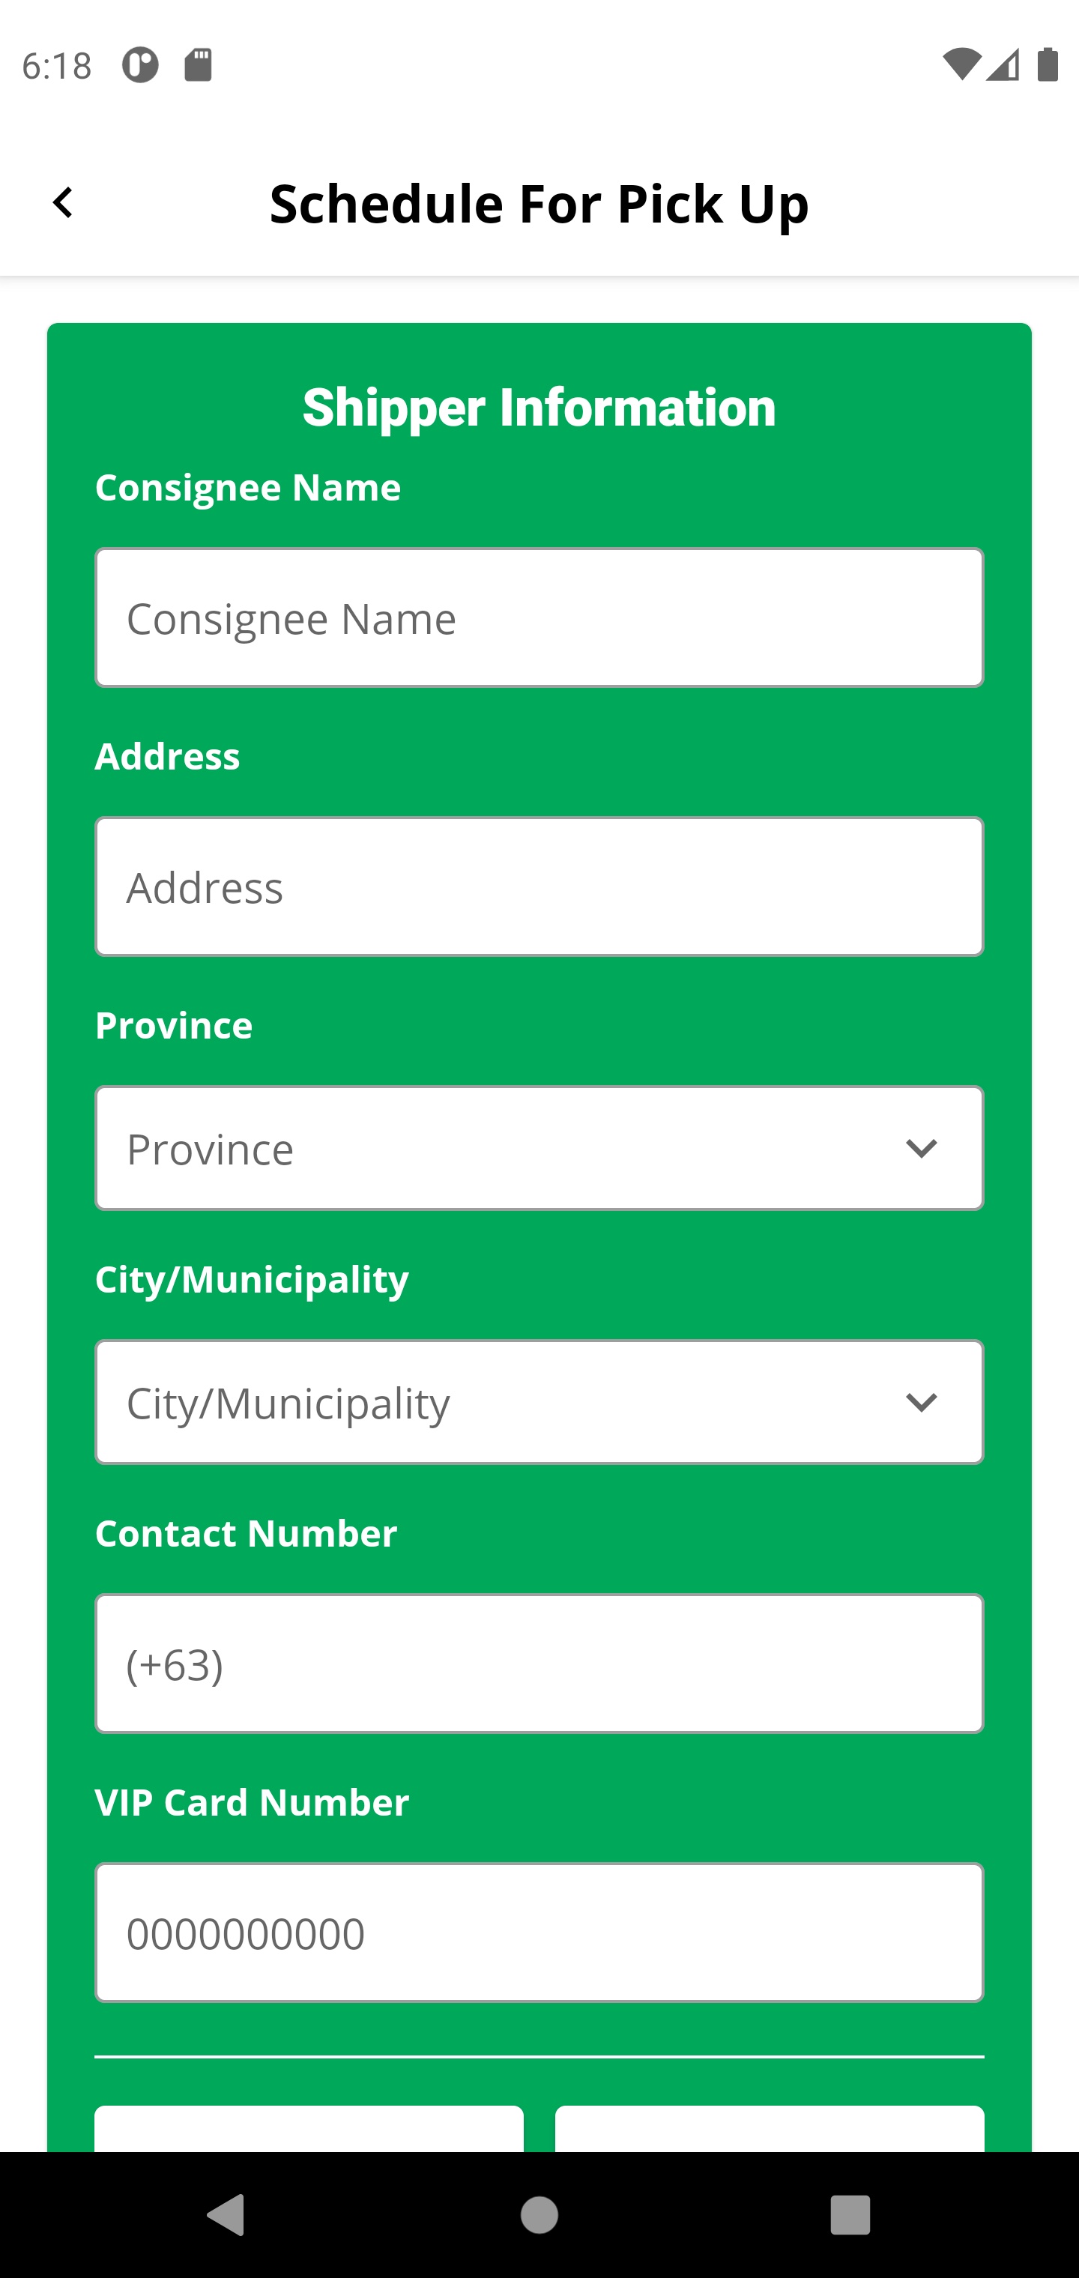Viewport: 1079px width, 2278px height.
Task: Open the Province dropdown
Action: pyautogui.click(x=539, y=1148)
